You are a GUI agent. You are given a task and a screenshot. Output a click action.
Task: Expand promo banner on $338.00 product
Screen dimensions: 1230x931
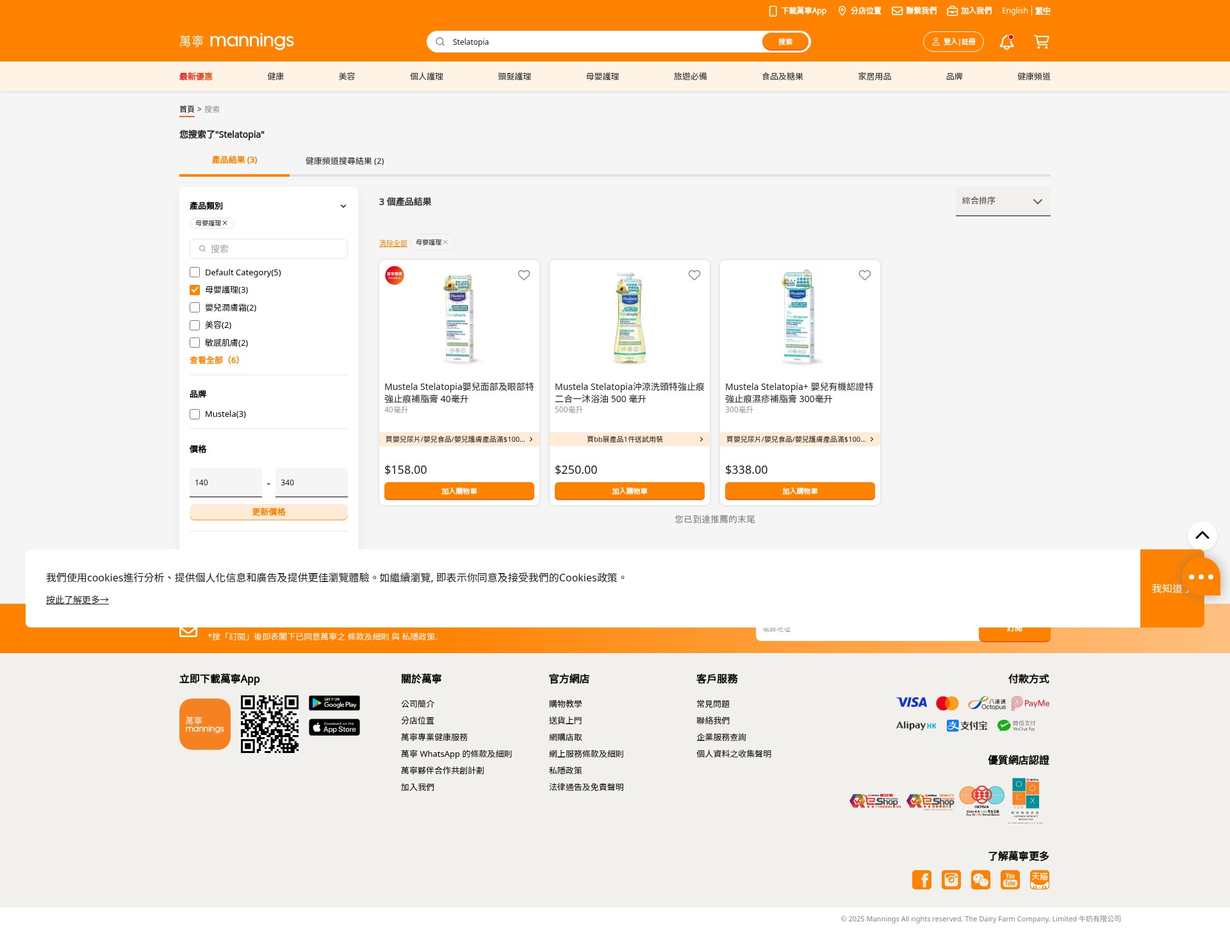(799, 439)
